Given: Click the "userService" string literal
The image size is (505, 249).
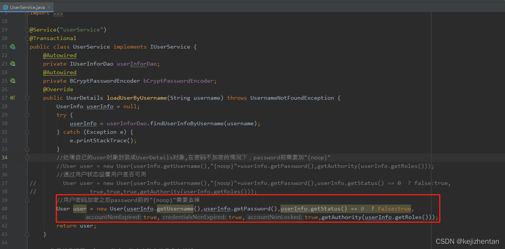Looking at the screenshot, I should click(x=83, y=30).
